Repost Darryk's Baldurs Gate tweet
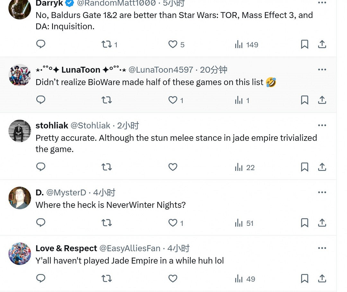The height and width of the screenshot is (292, 347). (107, 44)
